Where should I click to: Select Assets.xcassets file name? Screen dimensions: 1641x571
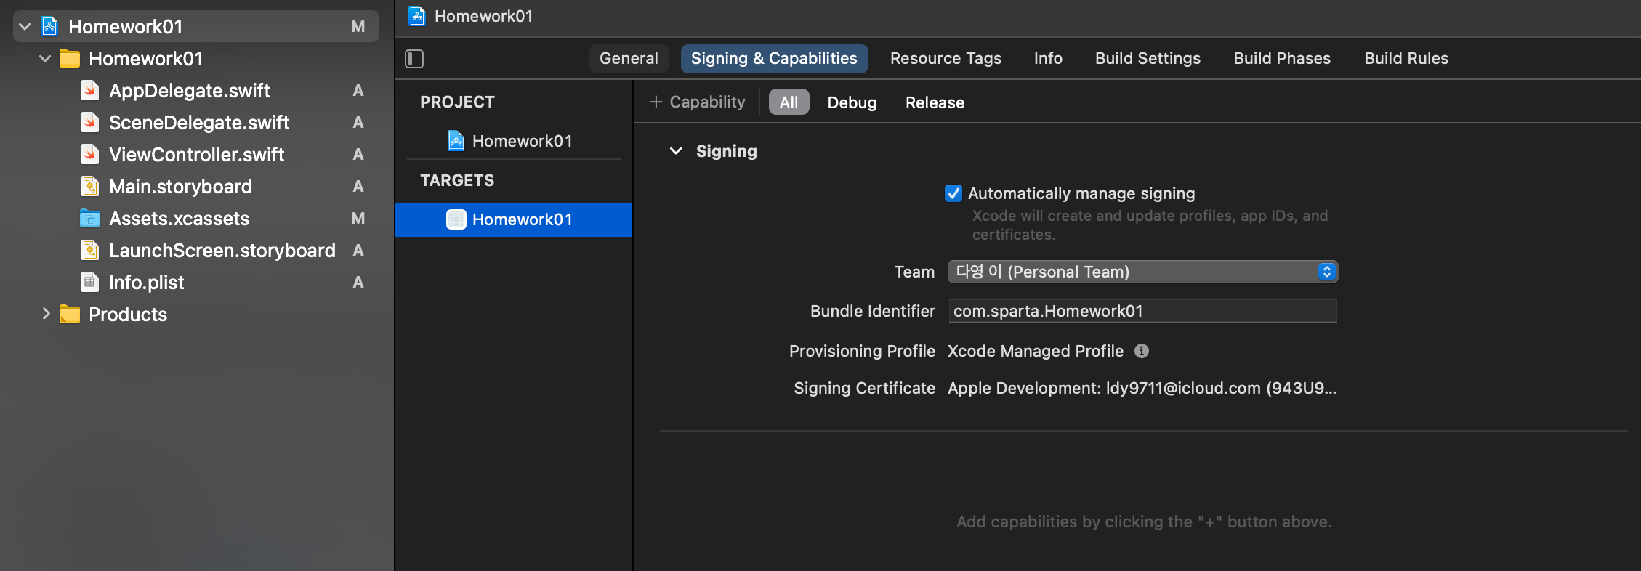coord(179,219)
